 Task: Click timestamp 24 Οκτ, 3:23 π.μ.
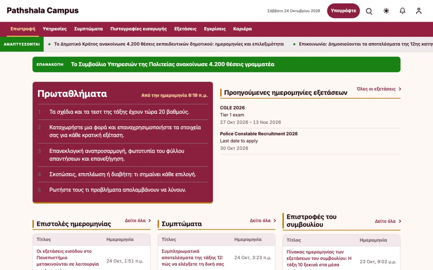tap(253, 258)
